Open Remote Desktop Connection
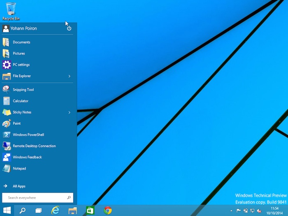Screen dimensions: 288x216 [x=34, y=146]
